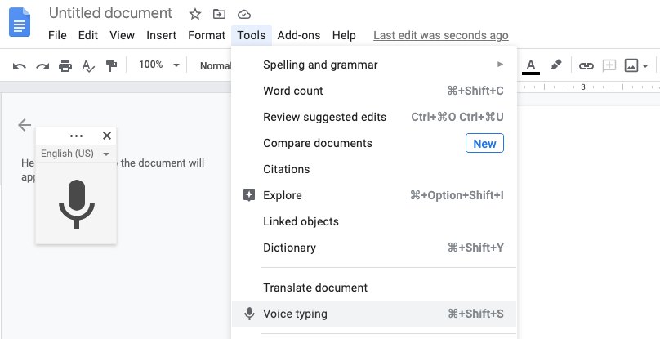
Task: Close the Tools menu
Action: tap(252, 35)
